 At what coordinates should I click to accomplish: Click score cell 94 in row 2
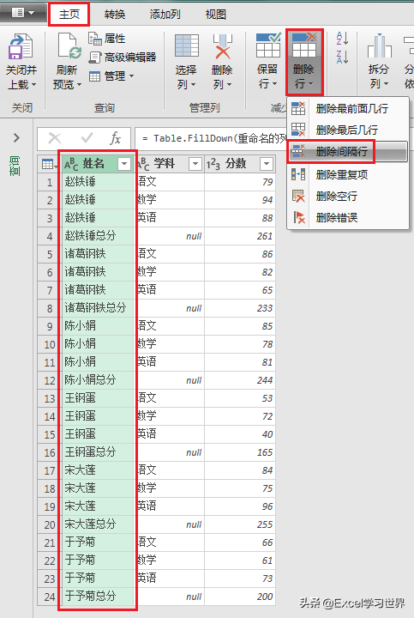[x=240, y=200]
